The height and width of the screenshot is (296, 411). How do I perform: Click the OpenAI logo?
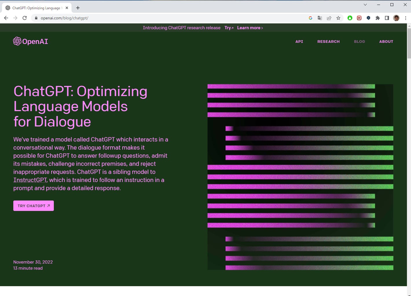pos(31,41)
